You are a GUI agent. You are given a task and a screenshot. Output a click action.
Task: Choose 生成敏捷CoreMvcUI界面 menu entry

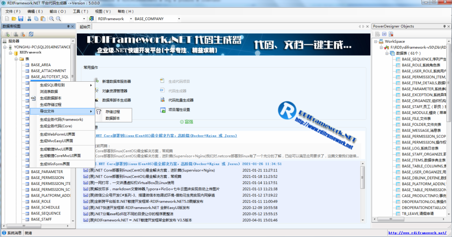62,156
